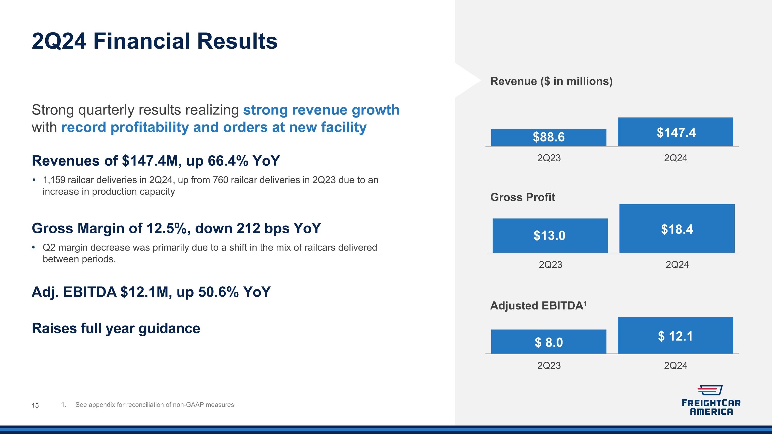
Task: Click the $147.4 revenue bar
Action: tap(676, 132)
